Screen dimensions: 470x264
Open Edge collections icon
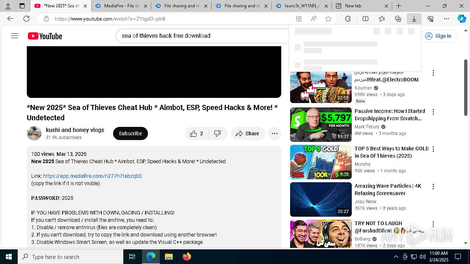pyautogui.click(x=398, y=19)
